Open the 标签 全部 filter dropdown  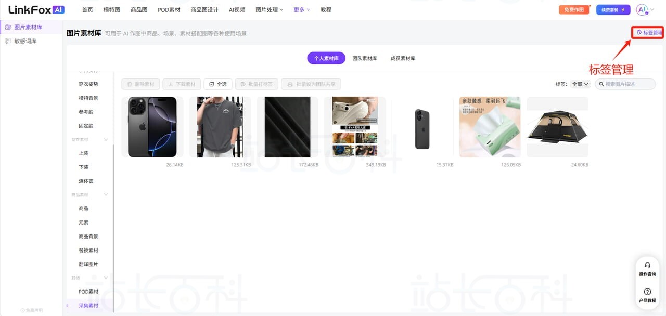click(x=579, y=84)
